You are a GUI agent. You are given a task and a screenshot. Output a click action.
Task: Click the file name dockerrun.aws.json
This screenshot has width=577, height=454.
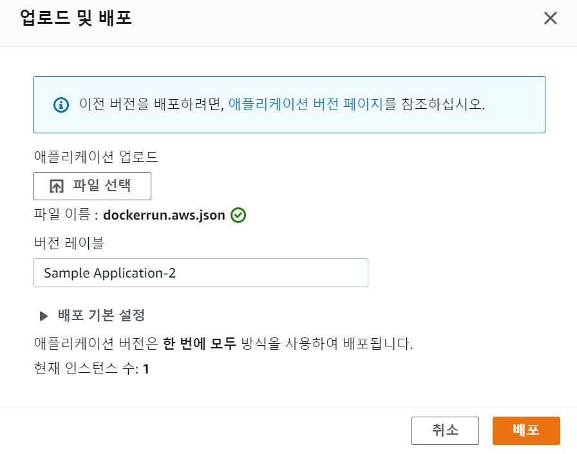tap(164, 215)
